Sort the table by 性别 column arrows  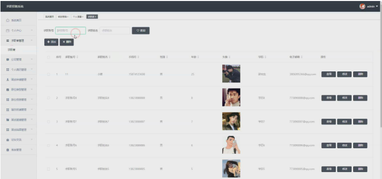[167, 57]
